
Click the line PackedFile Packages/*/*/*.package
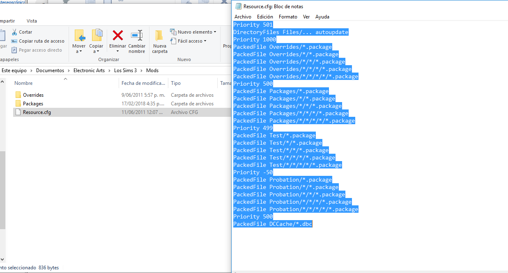[287, 106]
